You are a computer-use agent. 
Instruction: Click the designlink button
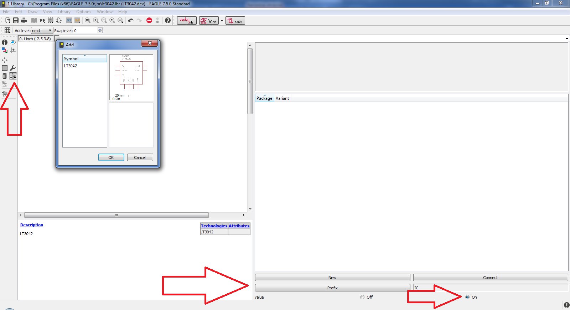(x=187, y=21)
